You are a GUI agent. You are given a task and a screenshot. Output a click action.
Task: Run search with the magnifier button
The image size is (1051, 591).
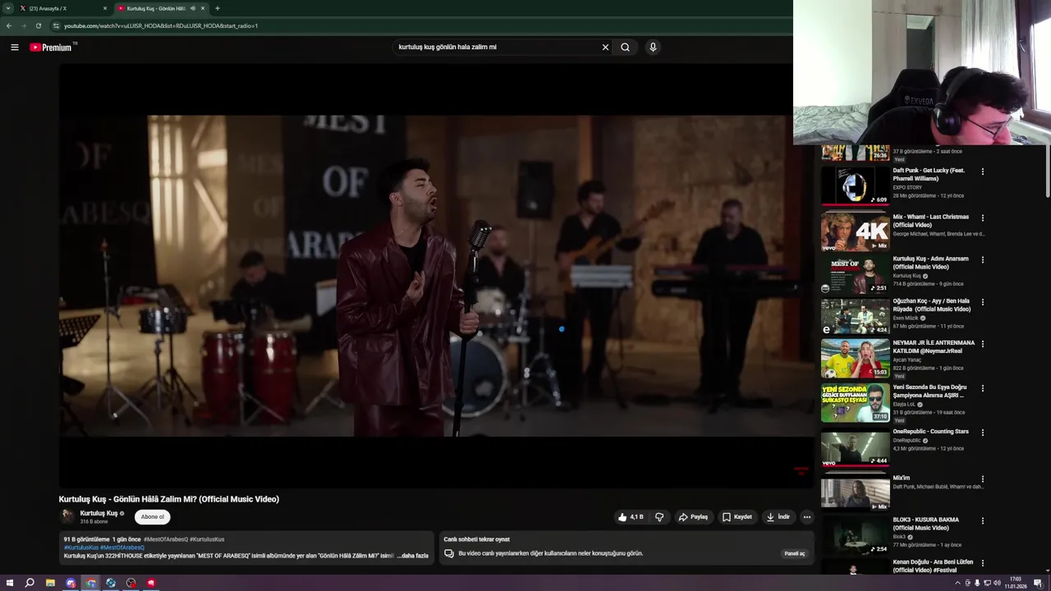626,47
